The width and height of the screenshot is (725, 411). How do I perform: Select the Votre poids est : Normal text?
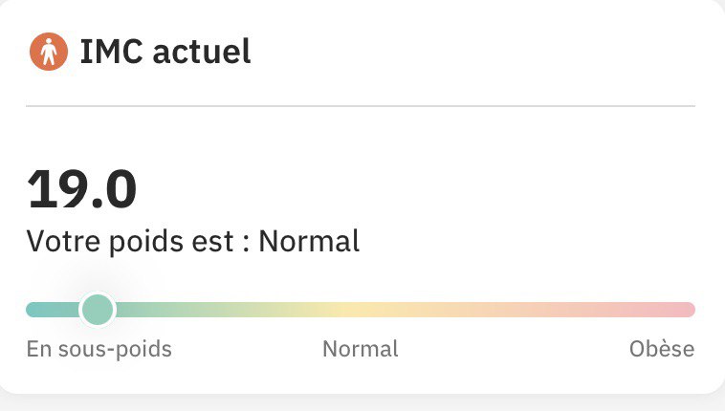(193, 241)
